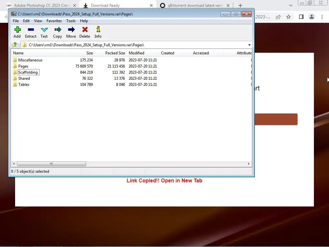Click the horizontal scrollbar thumb

51,164
